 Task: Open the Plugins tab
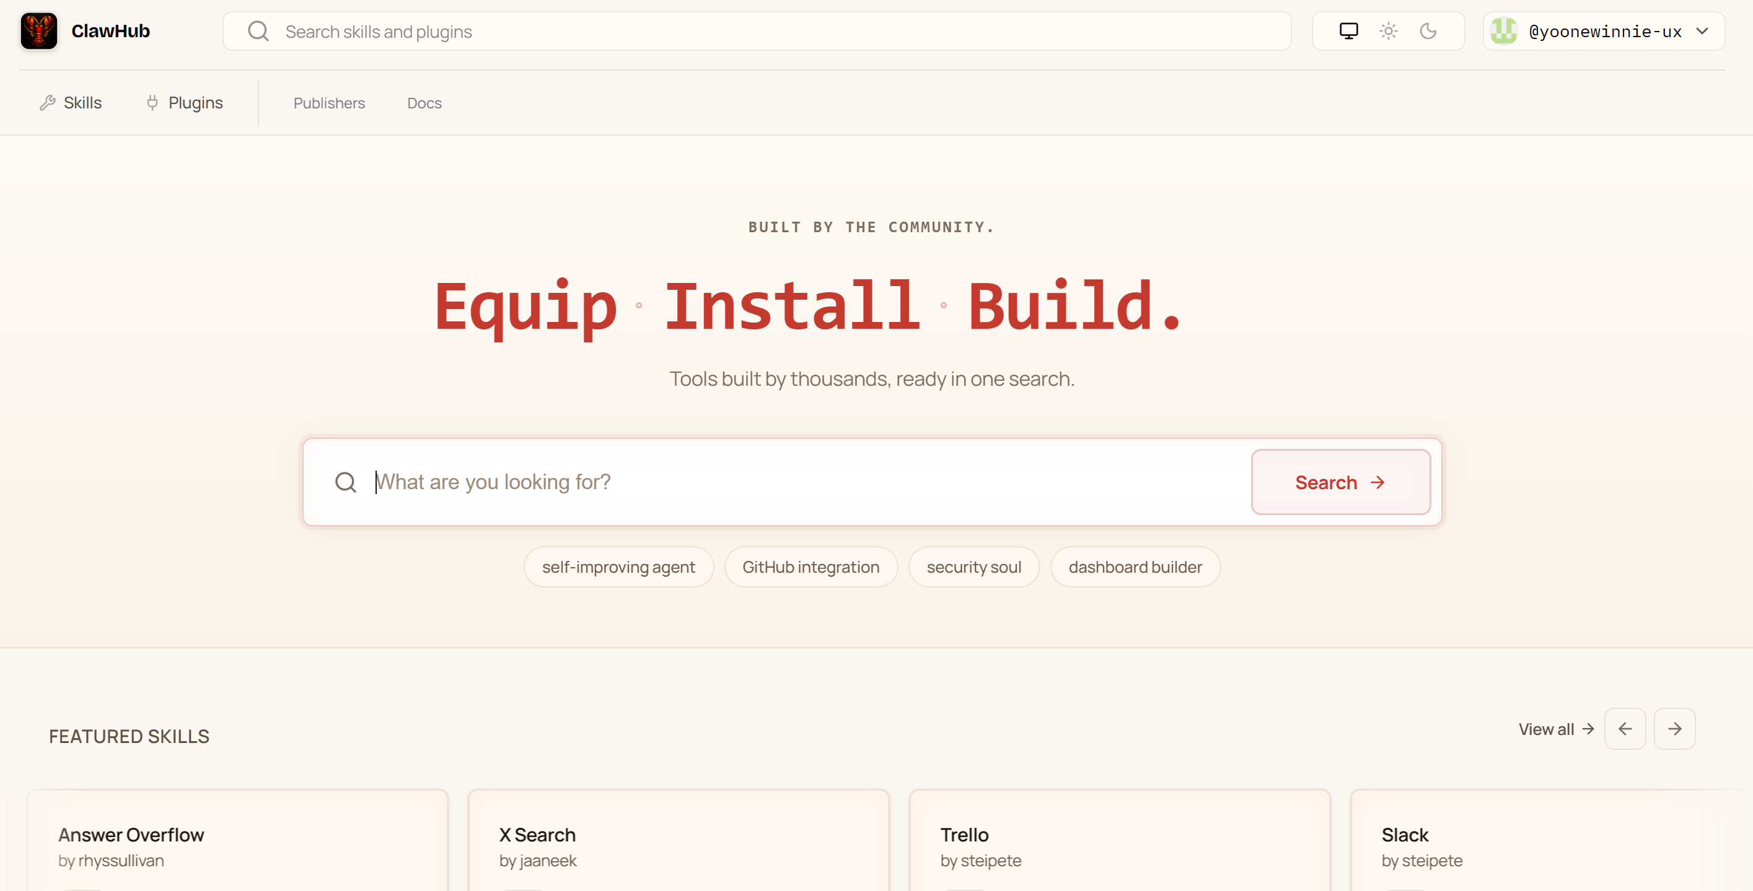(185, 103)
